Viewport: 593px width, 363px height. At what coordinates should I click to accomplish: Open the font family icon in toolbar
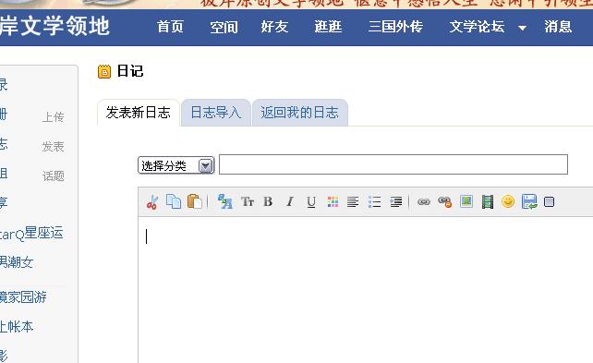pyautogui.click(x=225, y=201)
